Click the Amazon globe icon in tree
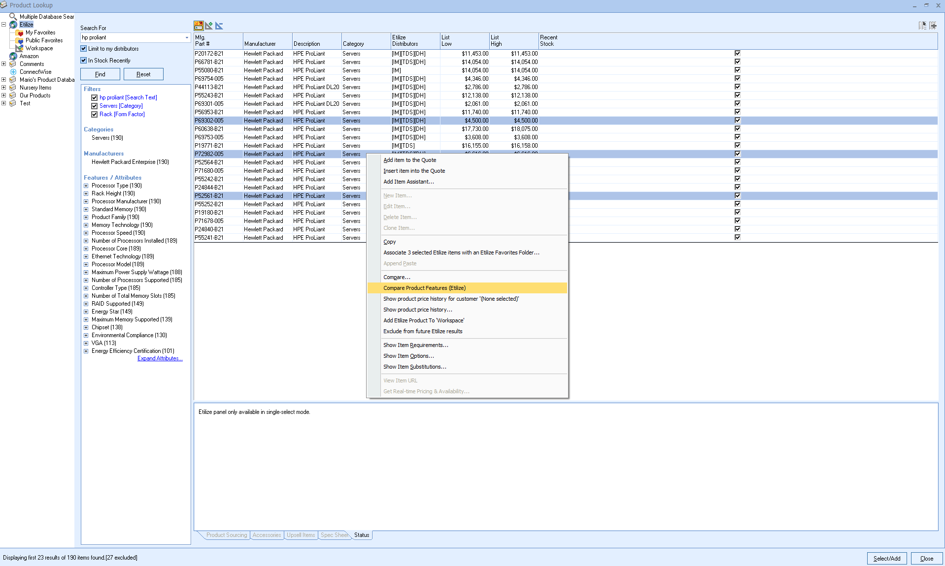 click(x=13, y=56)
